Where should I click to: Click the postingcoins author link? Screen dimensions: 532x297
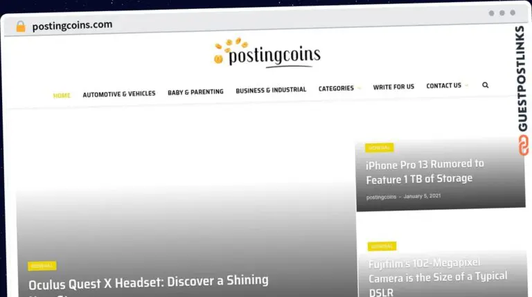(x=381, y=197)
